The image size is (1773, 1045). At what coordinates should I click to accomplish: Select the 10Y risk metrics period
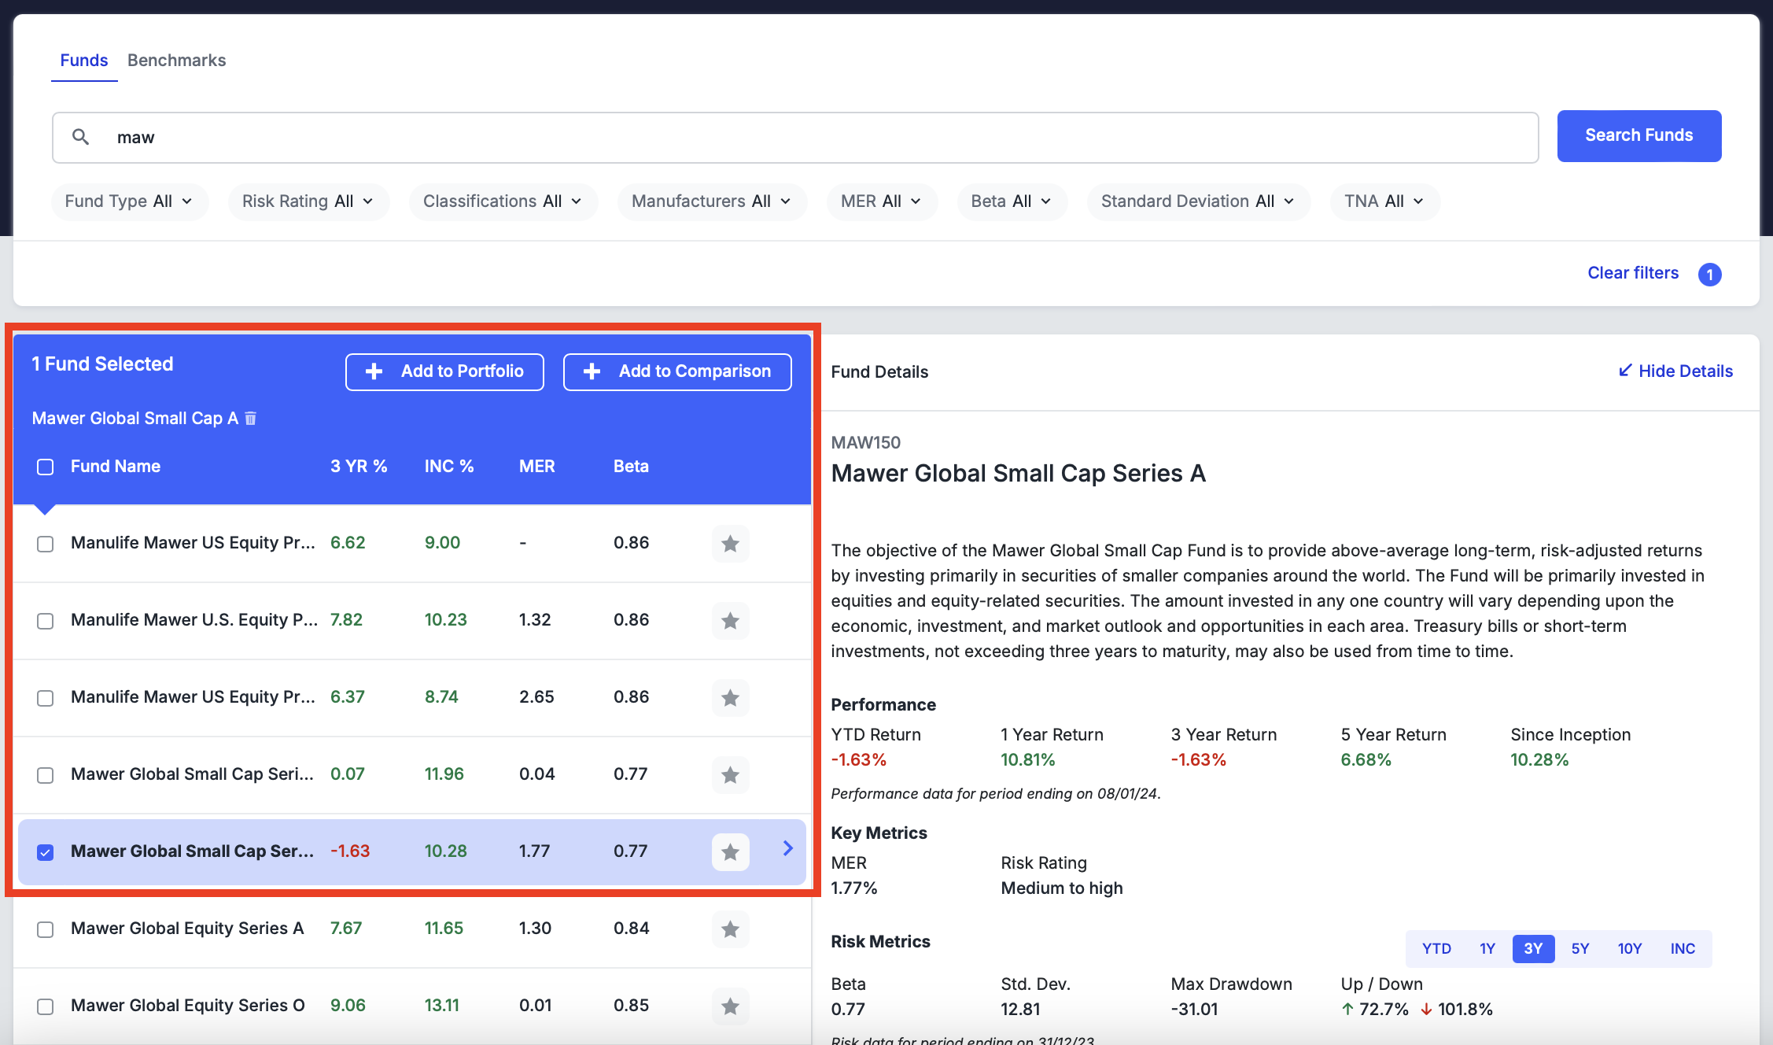(1630, 949)
